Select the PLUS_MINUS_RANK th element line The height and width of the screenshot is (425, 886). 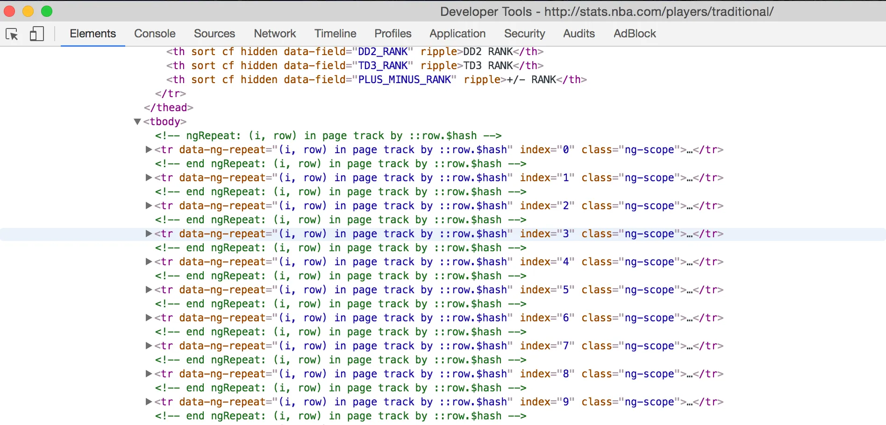(377, 79)
